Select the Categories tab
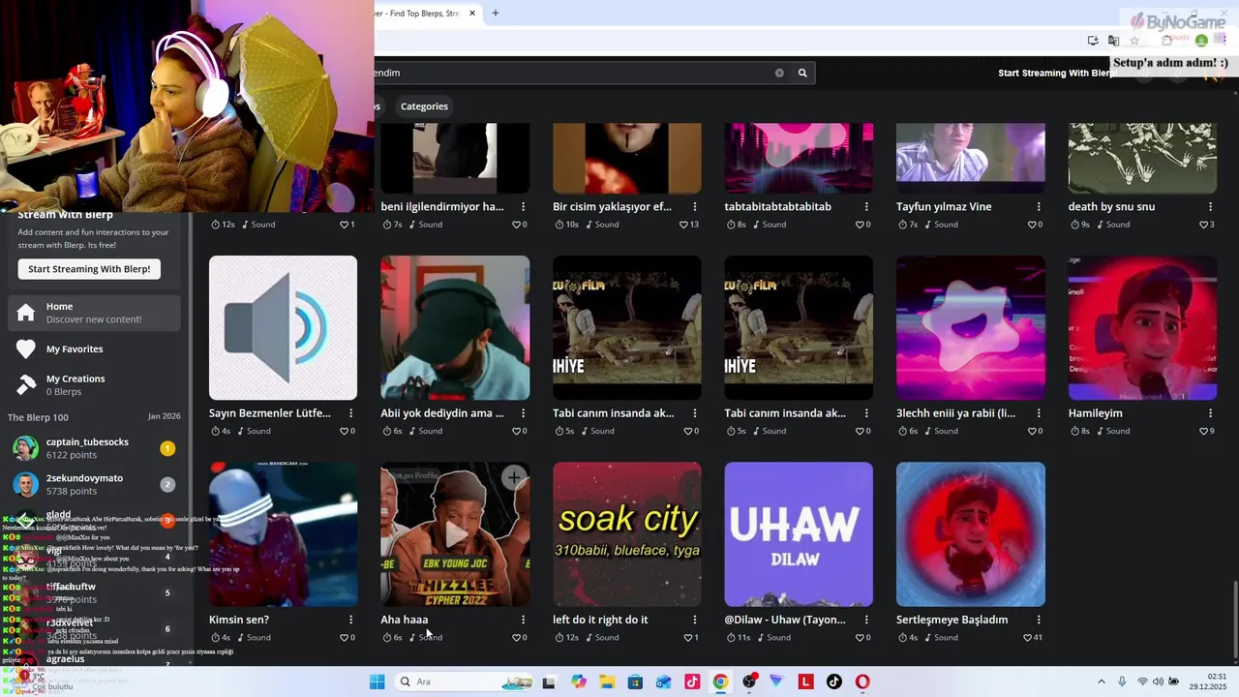The height and width of the screenshot is (697, 1239). point(424,106)
